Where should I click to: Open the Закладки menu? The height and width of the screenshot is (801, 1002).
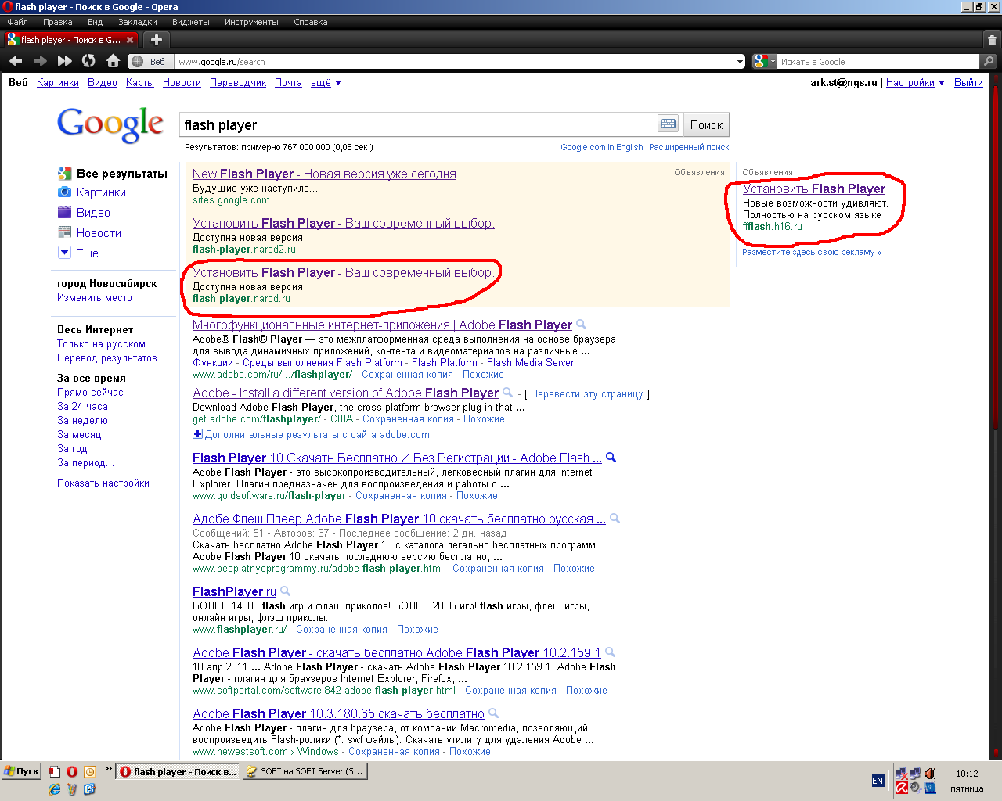pyautogui.click(x=137, y=22)
